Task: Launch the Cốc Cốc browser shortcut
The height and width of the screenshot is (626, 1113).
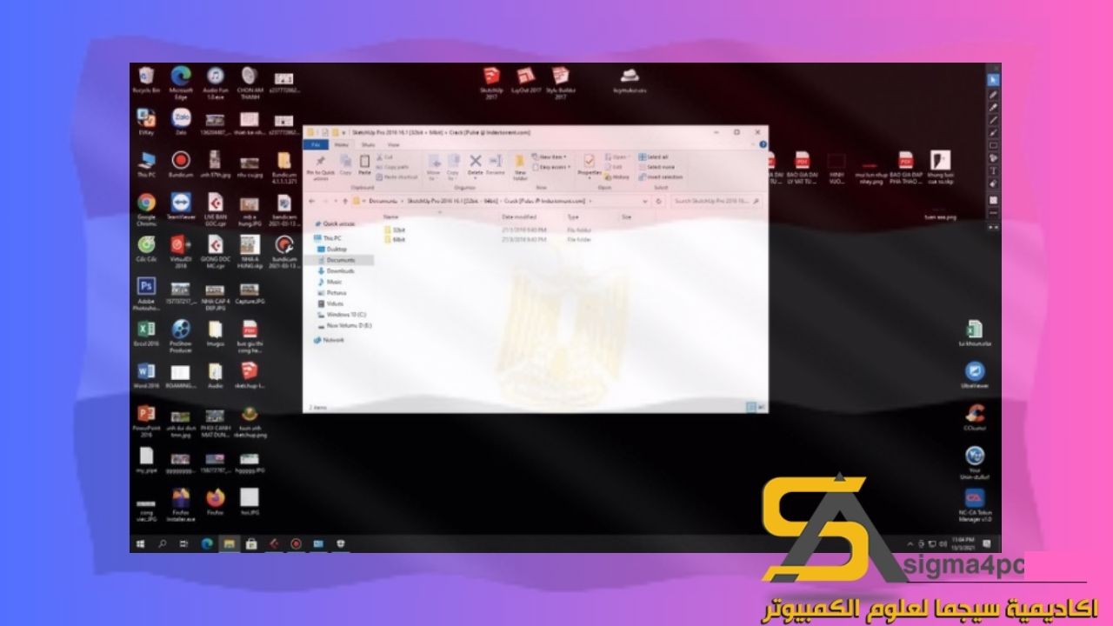Action: pos(146,249)
